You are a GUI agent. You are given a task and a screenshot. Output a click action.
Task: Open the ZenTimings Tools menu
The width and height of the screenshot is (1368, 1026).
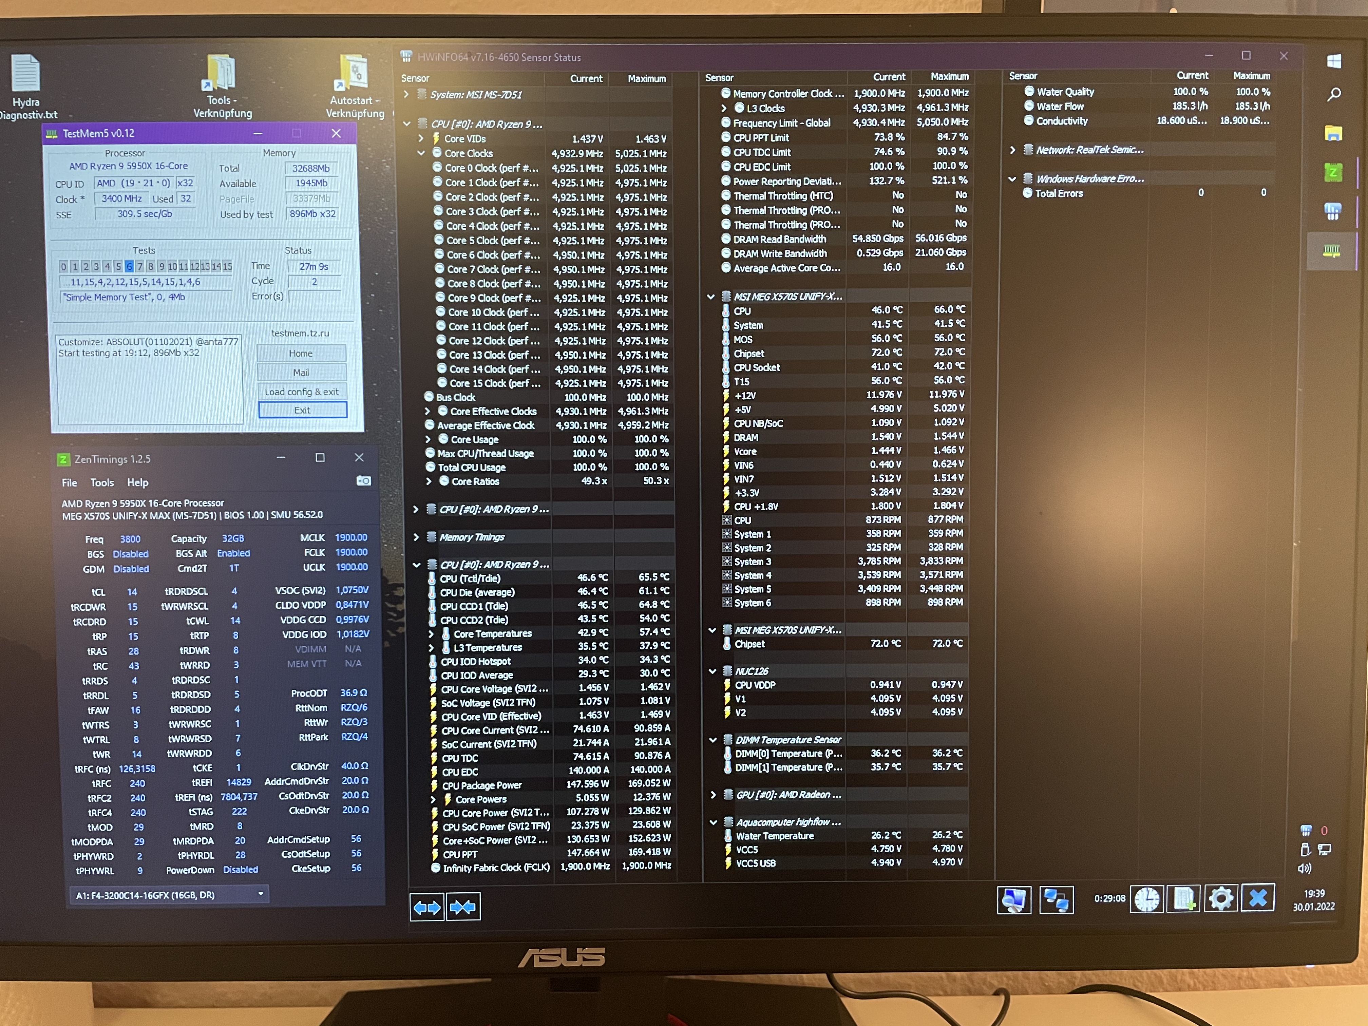[x=102, y=483]
